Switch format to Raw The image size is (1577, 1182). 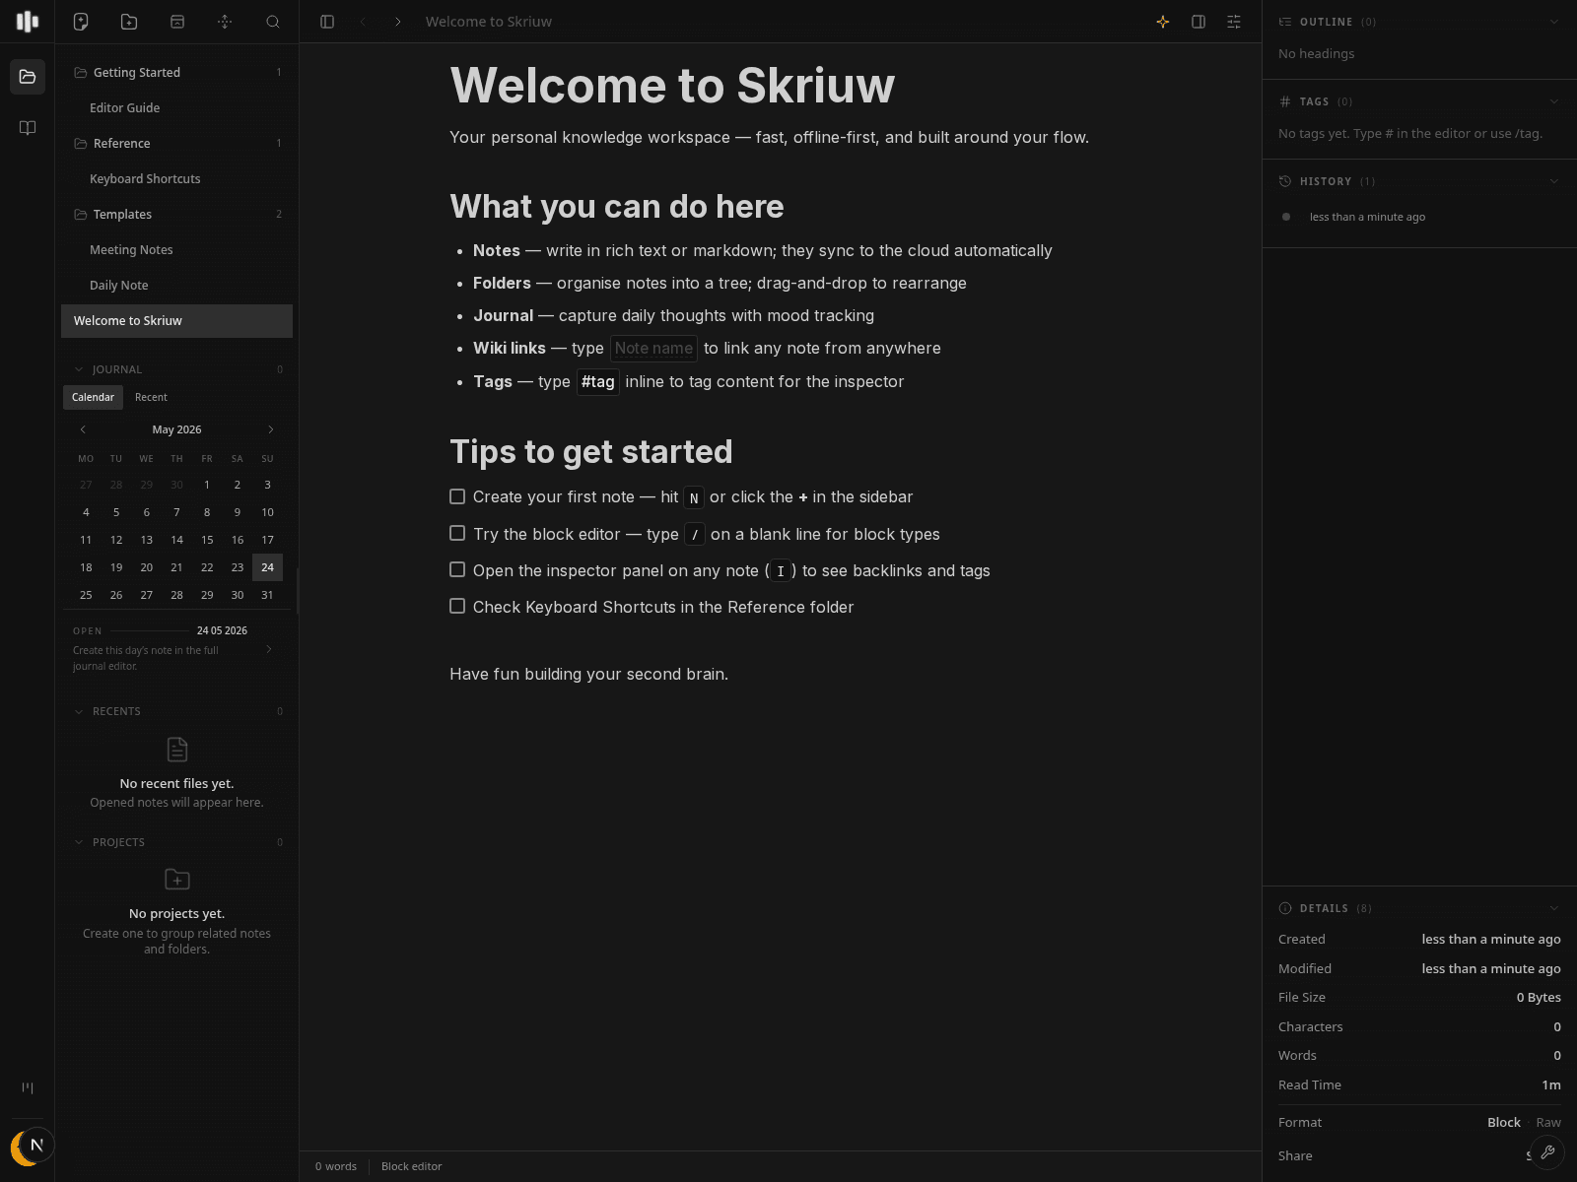click(x=1548, y=1122)
